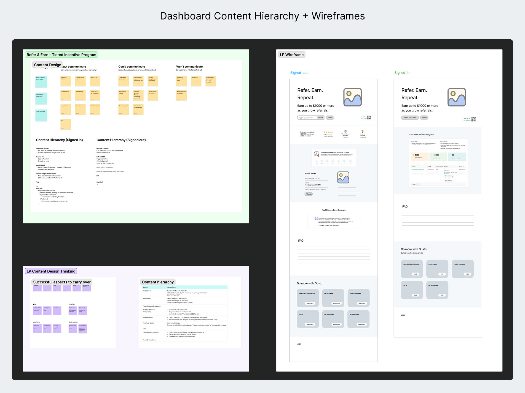Select the hero image placeholder on signed-out wireframe
Screen dimensions: 525x393
[x=352, y=97]
